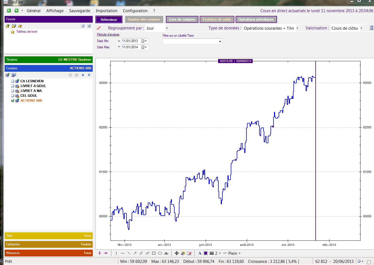Image resolution: width=374 pixels, height=265 pixels.
Task: Check the CA LESNEVEN account checkbox
Action: pyautogui.click(x=13, y=81)
